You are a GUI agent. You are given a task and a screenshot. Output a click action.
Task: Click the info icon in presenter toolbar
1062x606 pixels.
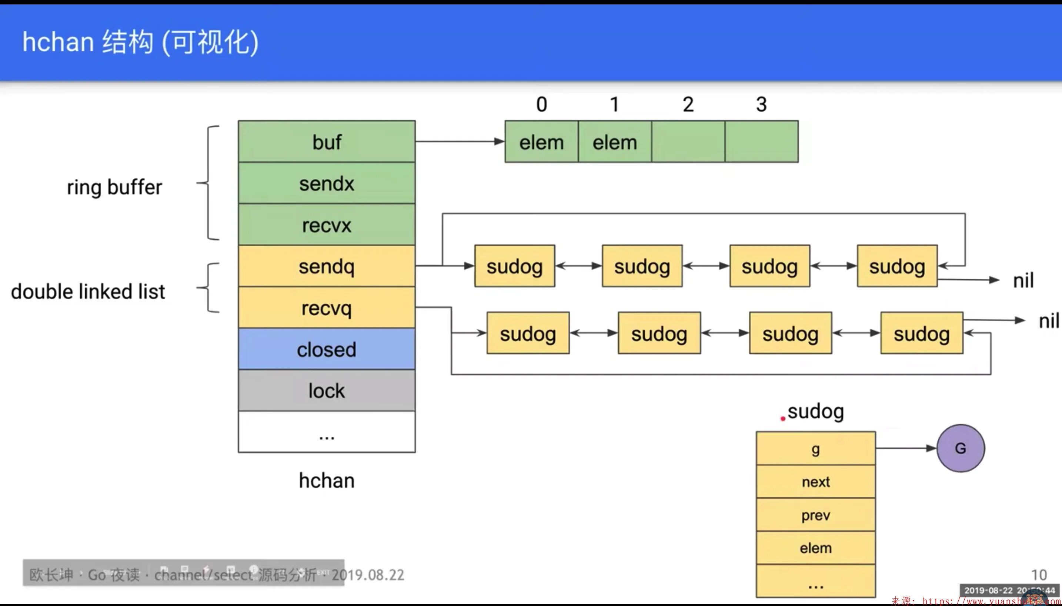tap(254, 569)
